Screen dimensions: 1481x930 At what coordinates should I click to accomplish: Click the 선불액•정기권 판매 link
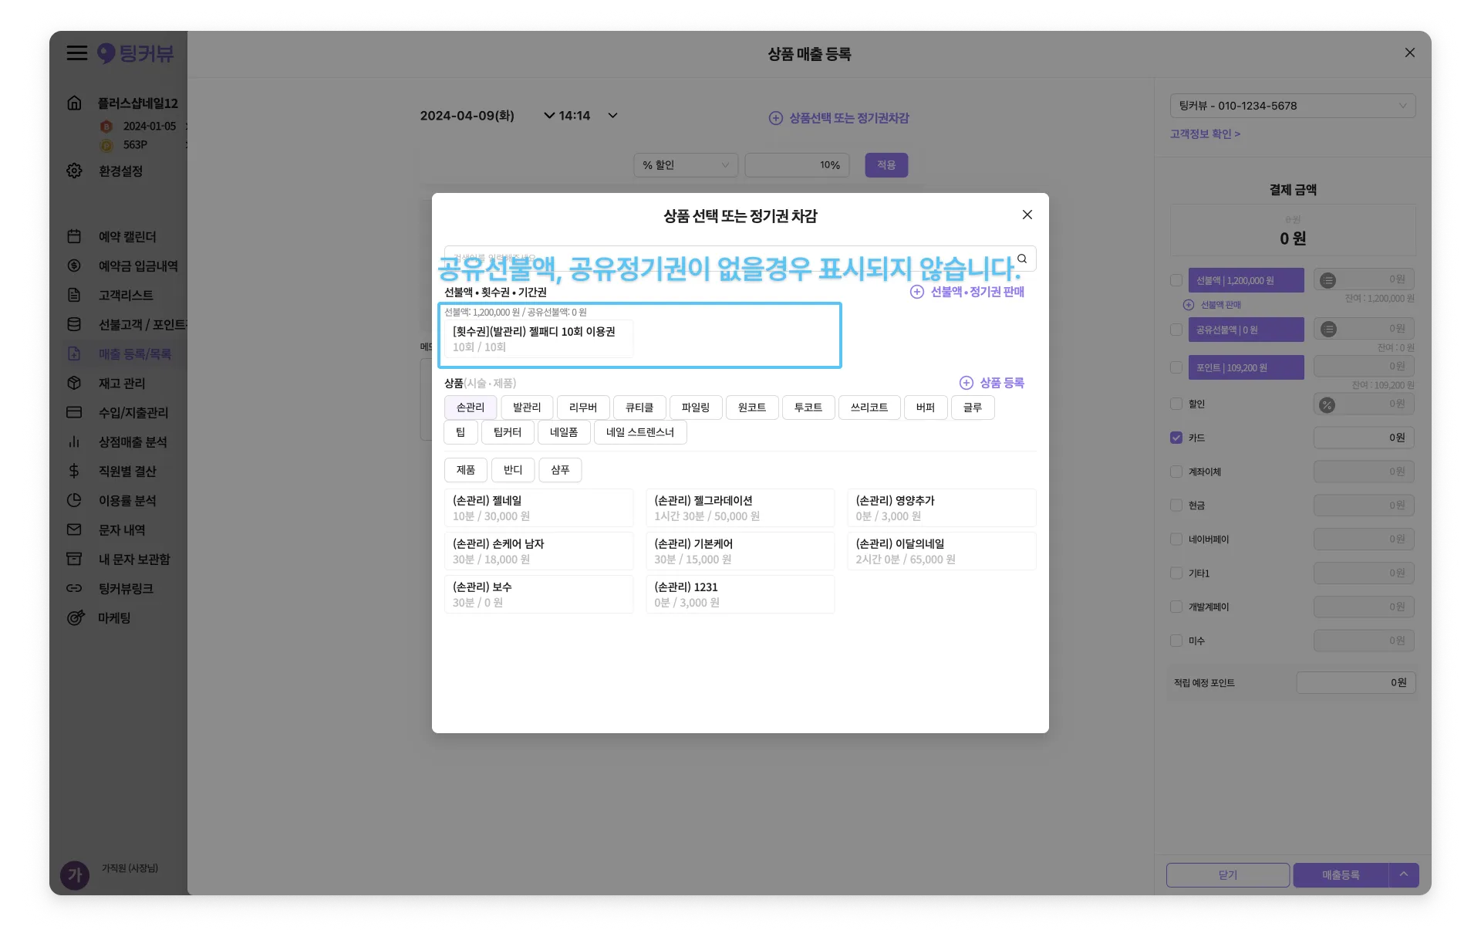pyautogui.click(x=977, y=292)
